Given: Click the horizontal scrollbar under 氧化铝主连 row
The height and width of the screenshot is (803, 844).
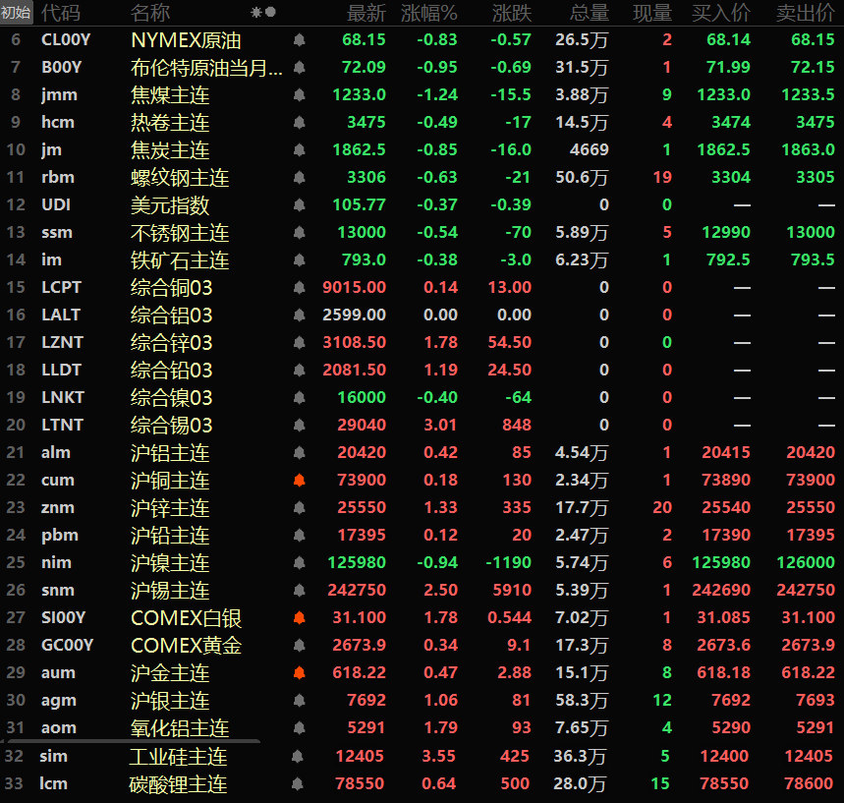Looking at the screenshot, I should click(x=132, y=742).
